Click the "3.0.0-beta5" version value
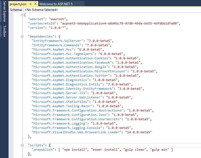The height and width of the screenshot is (158, 201). point(130,89)
